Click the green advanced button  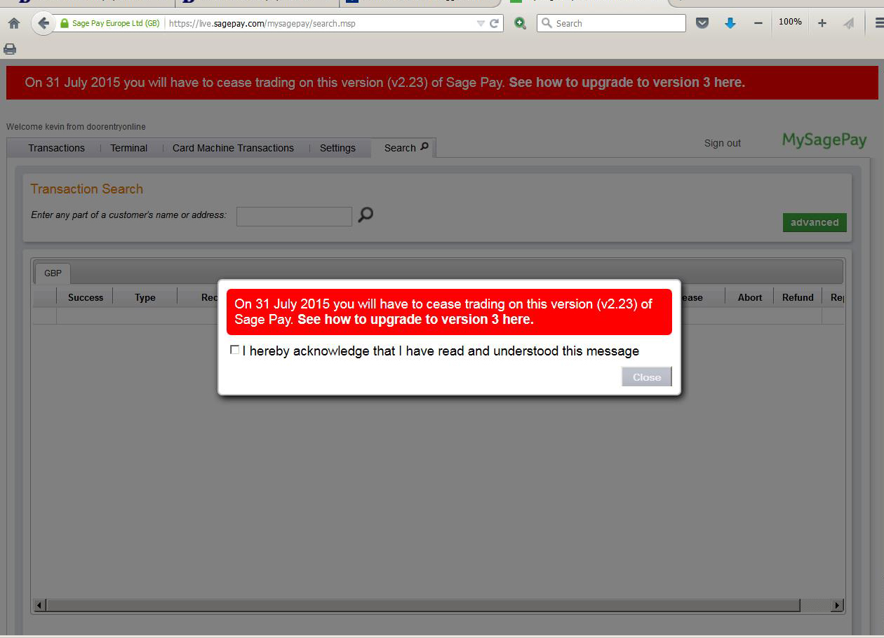coord(815,222)
